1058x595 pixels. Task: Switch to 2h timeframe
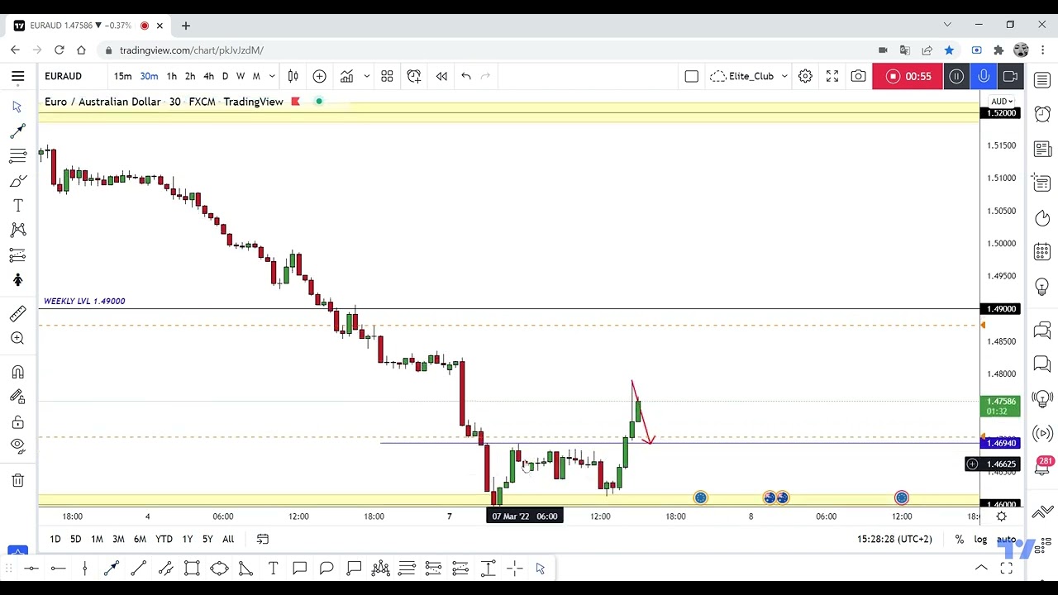point(190,76)
